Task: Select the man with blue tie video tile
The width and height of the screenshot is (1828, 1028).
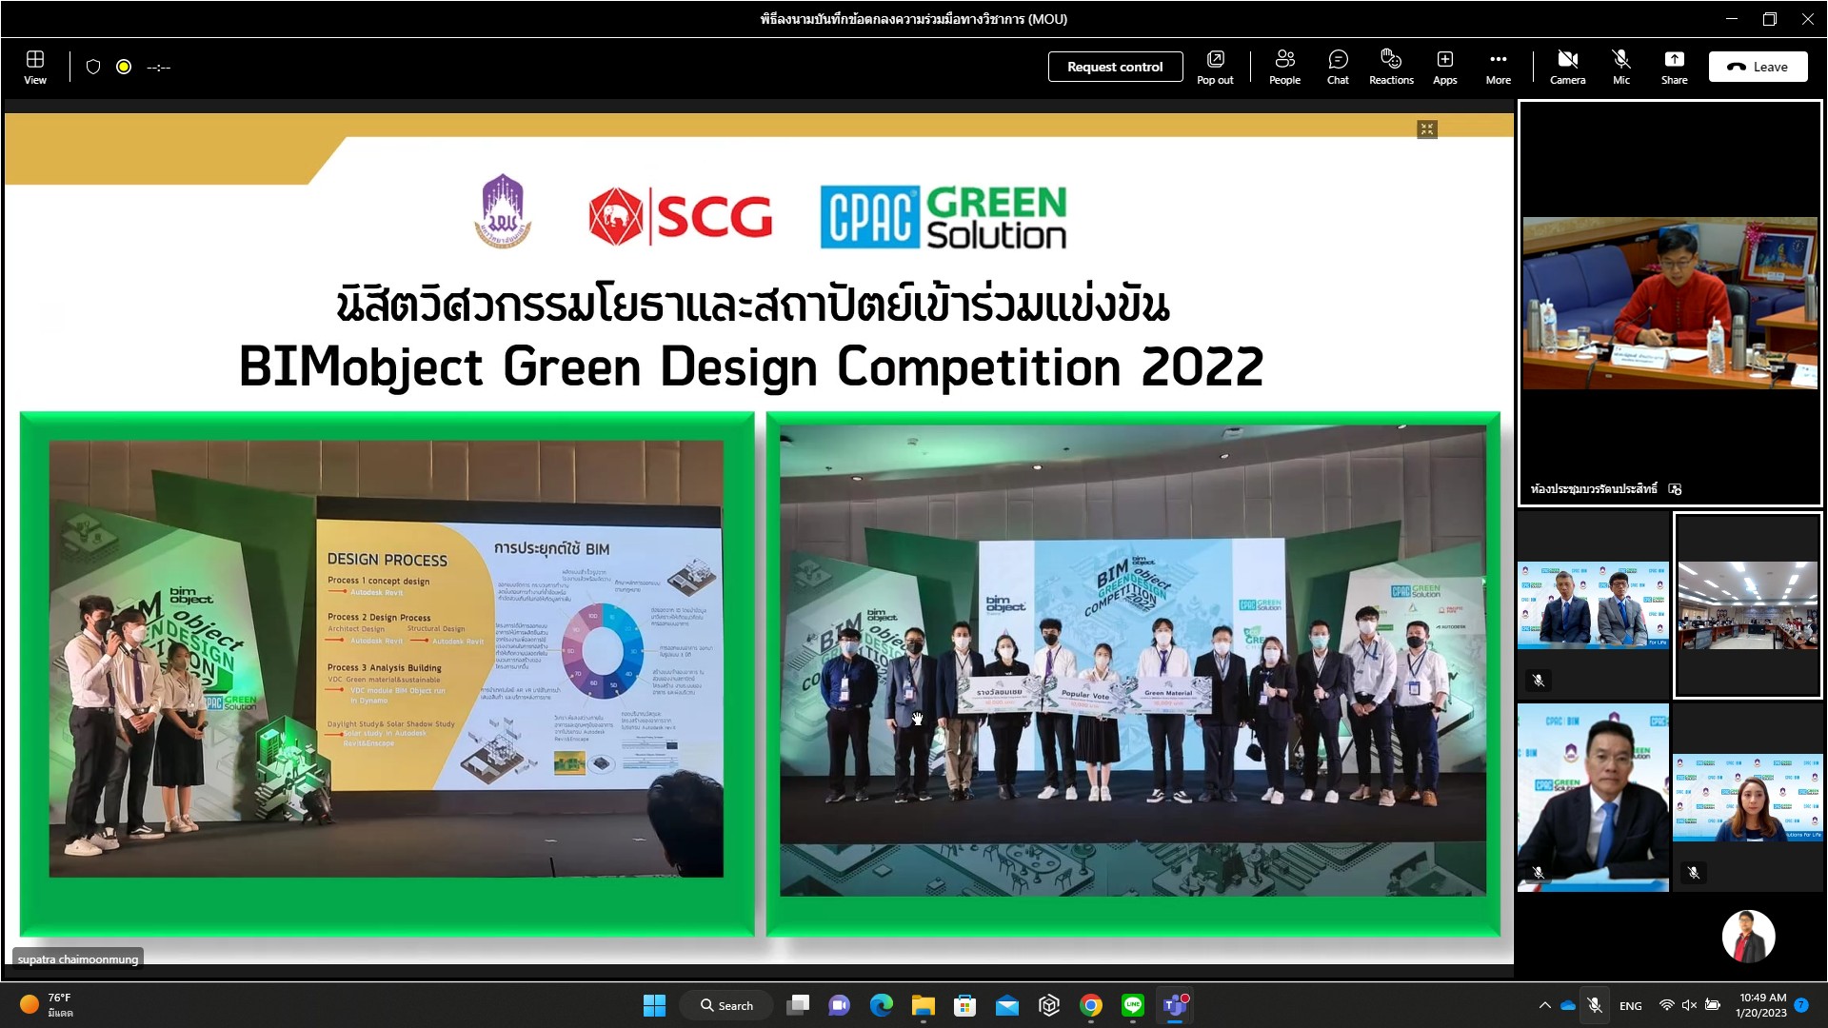Action: coord(1593,798)
